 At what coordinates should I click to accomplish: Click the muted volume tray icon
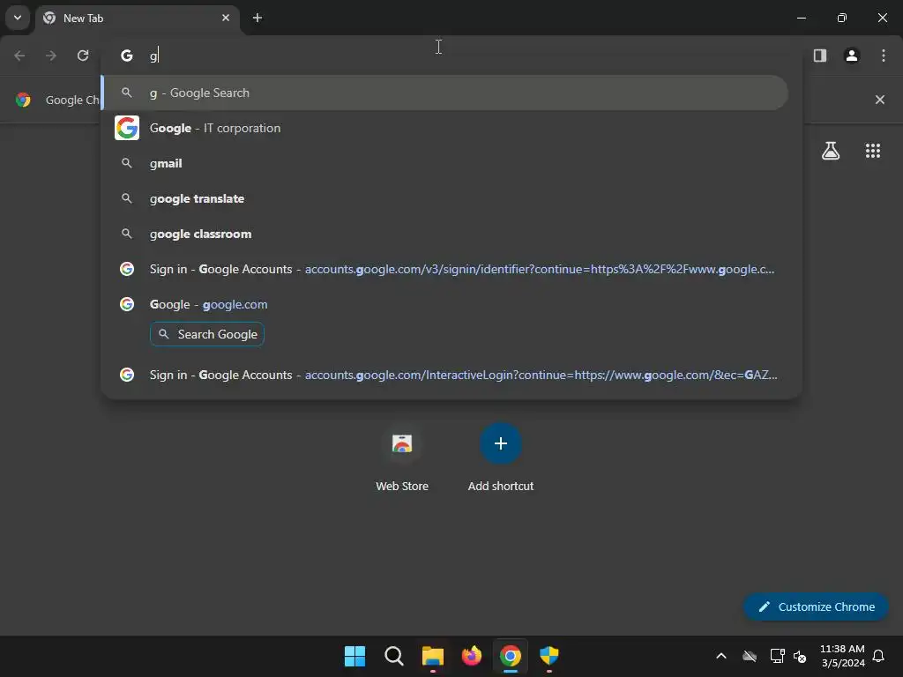pyautogui.click(x=800, y=656)
